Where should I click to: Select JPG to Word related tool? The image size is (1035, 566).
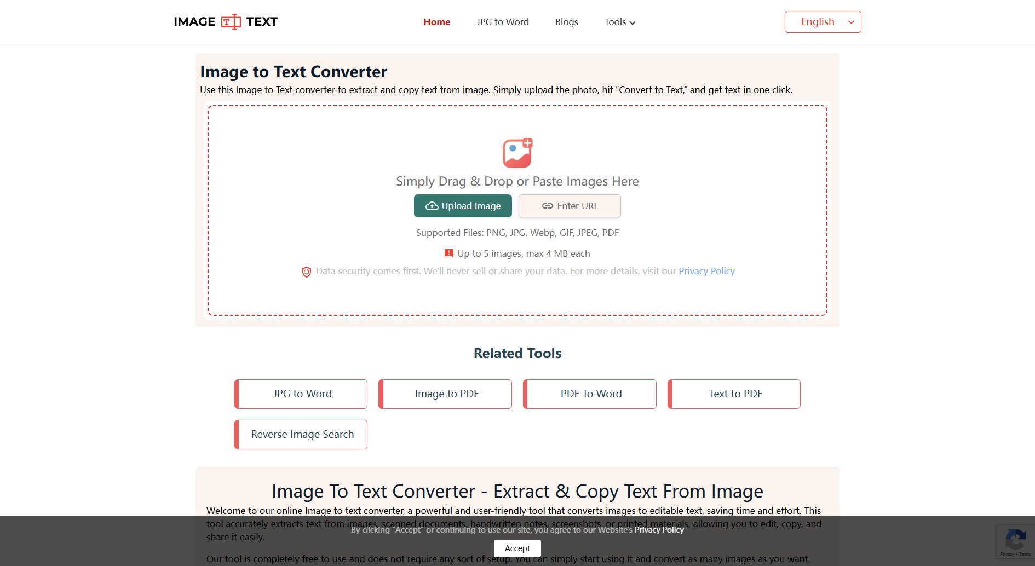click(302, 394)
